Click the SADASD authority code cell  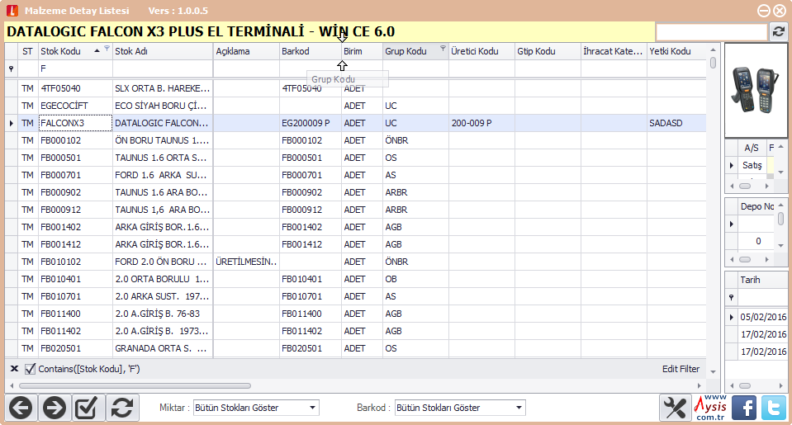point(676,123)
